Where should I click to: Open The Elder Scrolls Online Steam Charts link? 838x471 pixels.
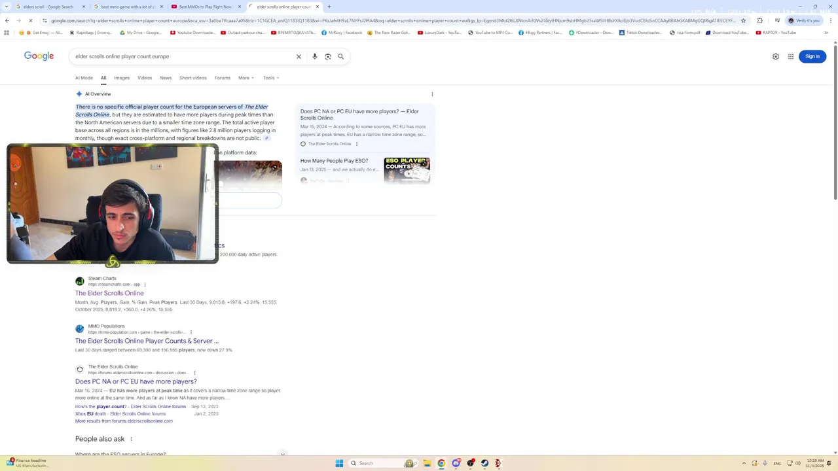[x=109, y=293]
